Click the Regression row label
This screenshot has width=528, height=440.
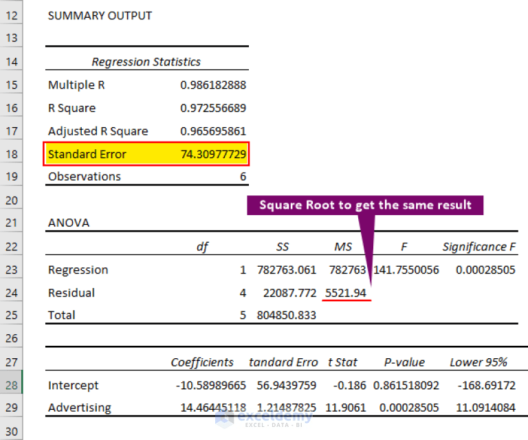point(78,270)
